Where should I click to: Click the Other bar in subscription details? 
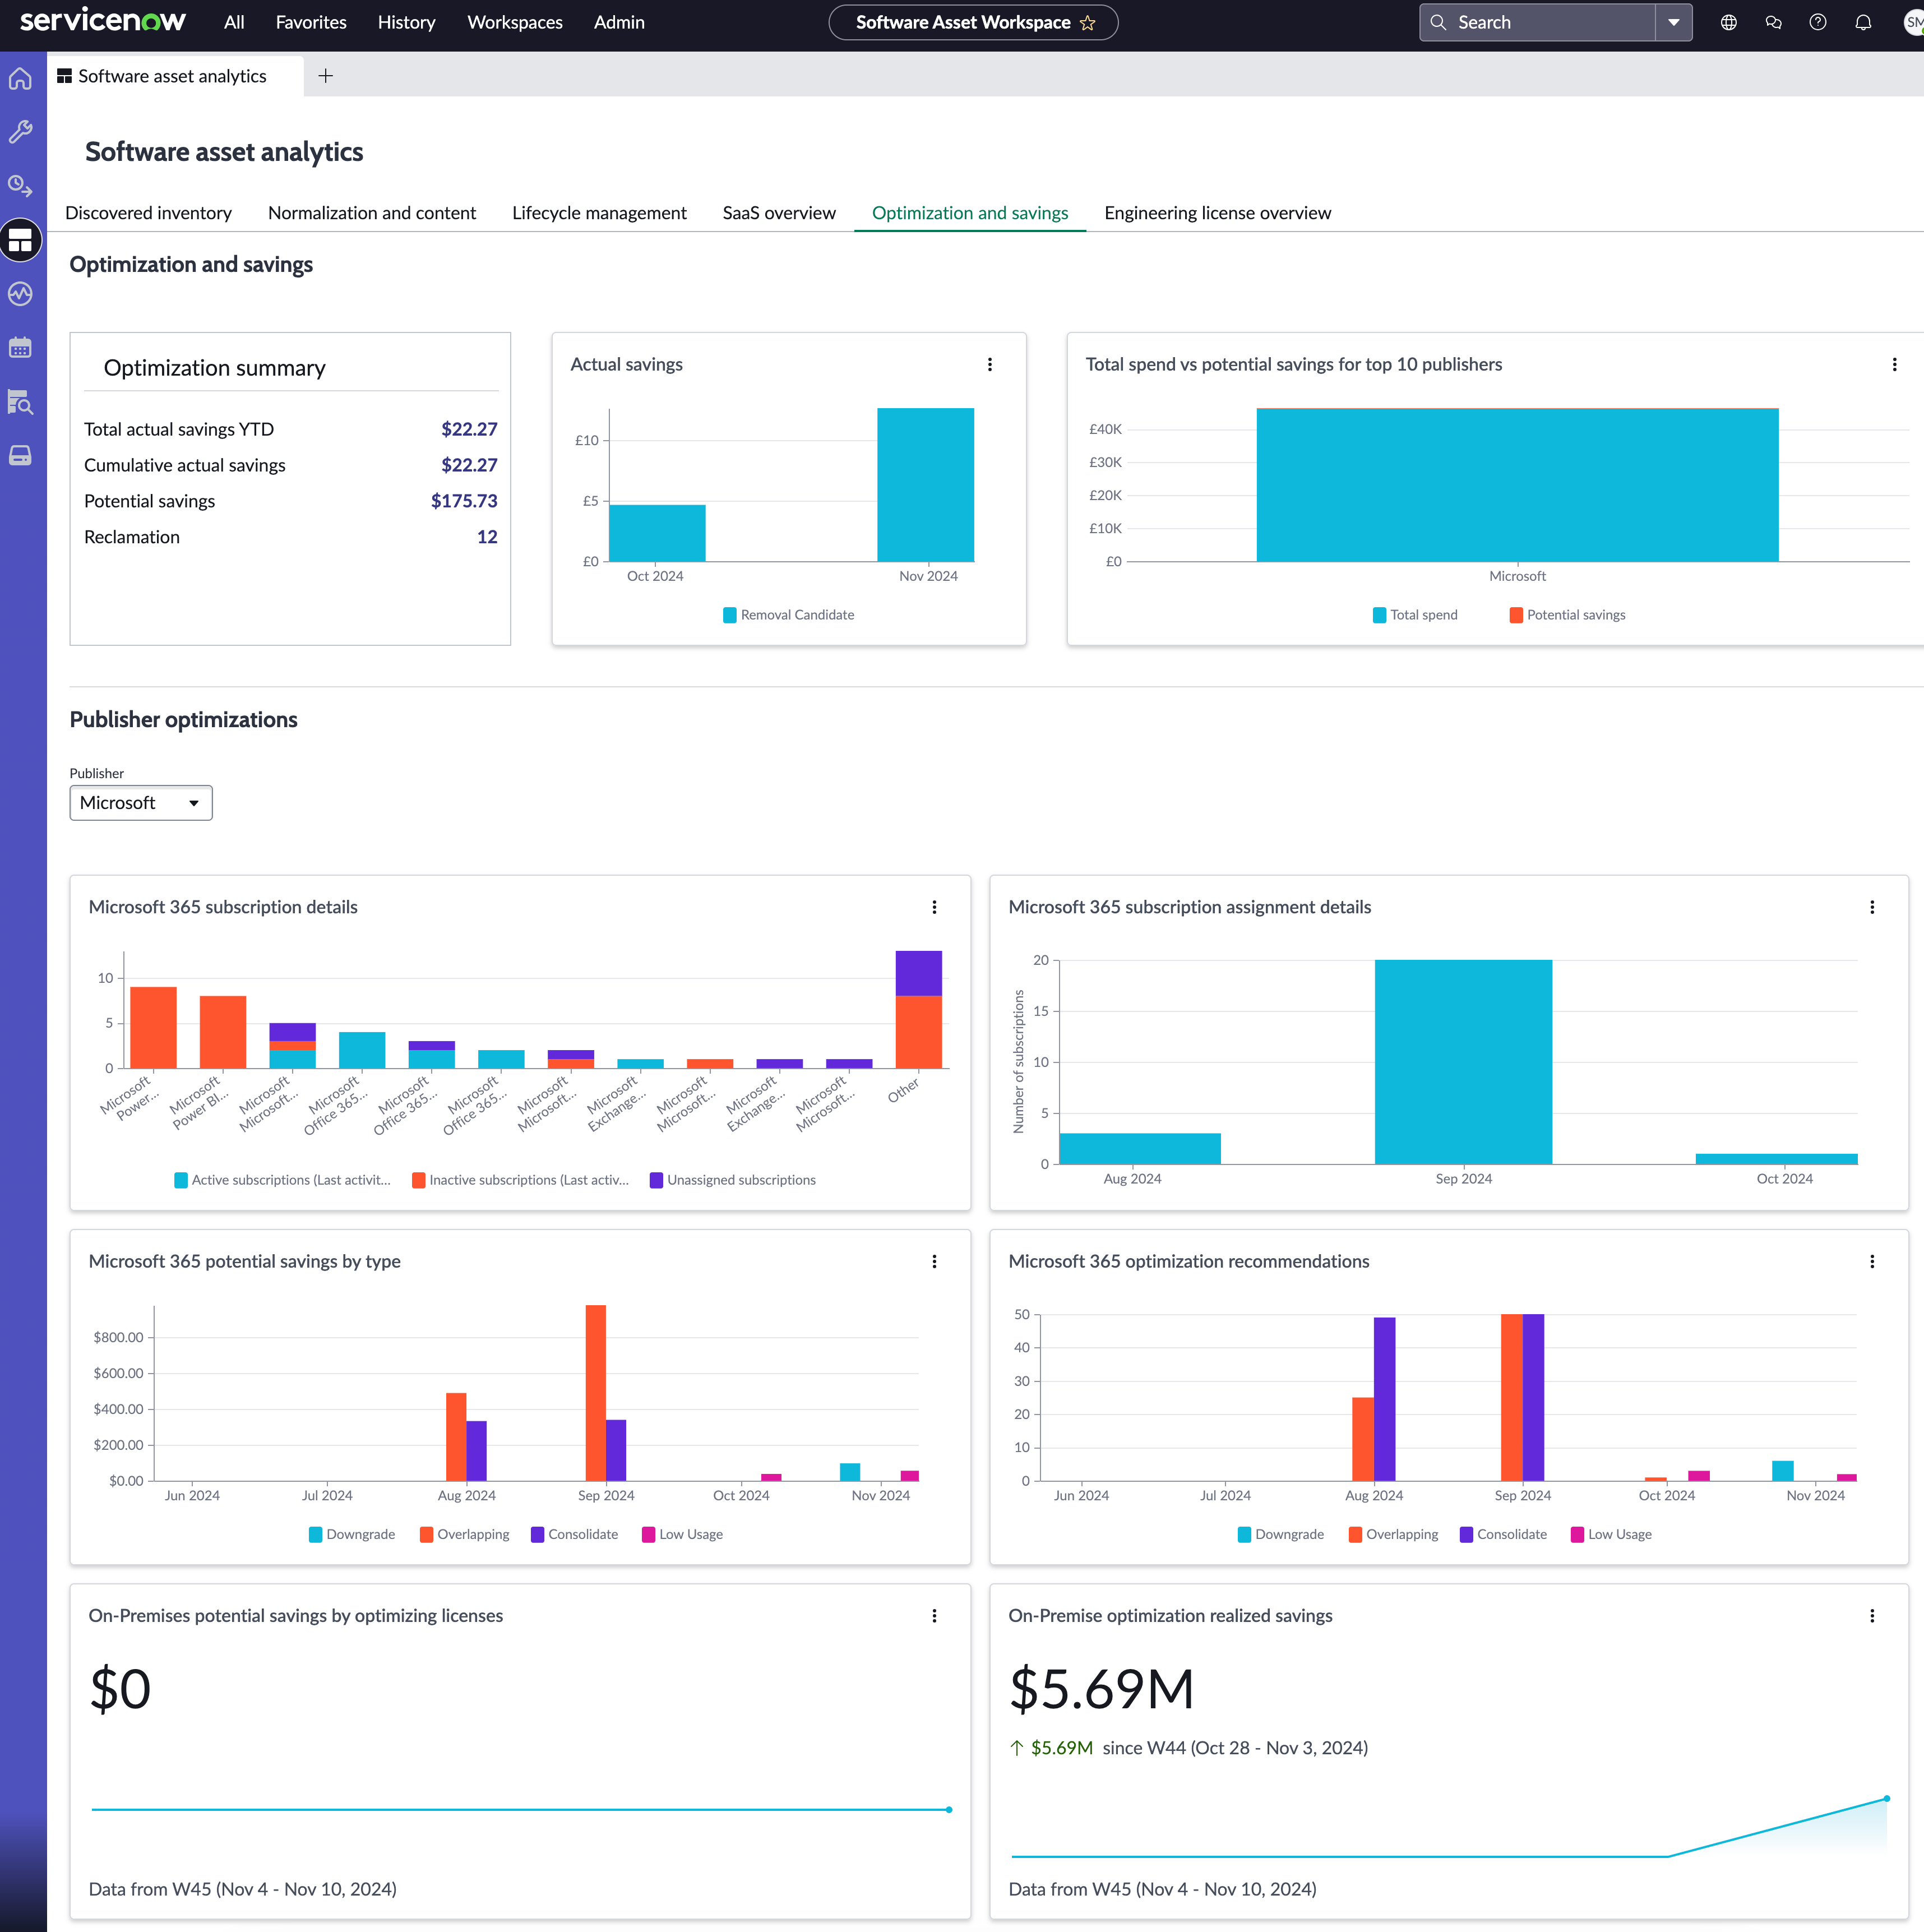point(918,1010)
